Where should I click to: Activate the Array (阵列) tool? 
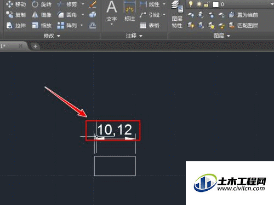67,25
